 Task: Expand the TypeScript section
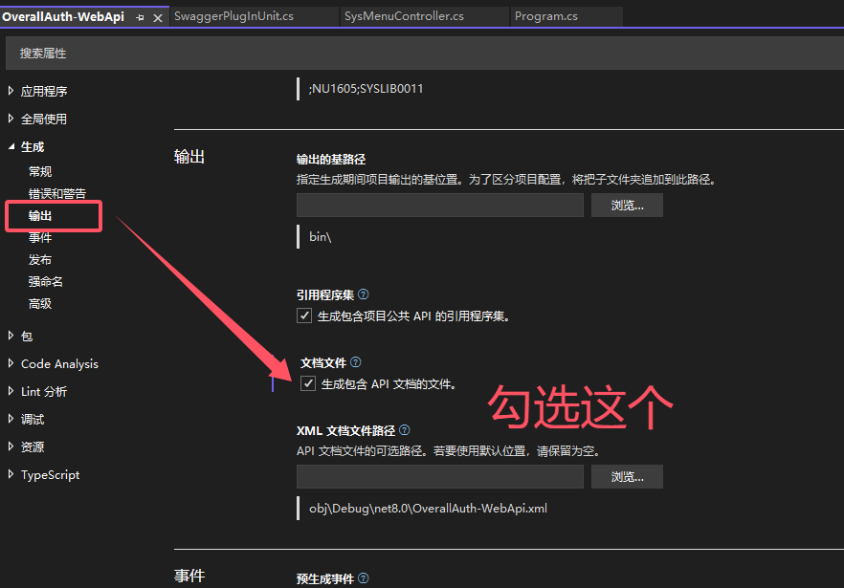(11, 475)
